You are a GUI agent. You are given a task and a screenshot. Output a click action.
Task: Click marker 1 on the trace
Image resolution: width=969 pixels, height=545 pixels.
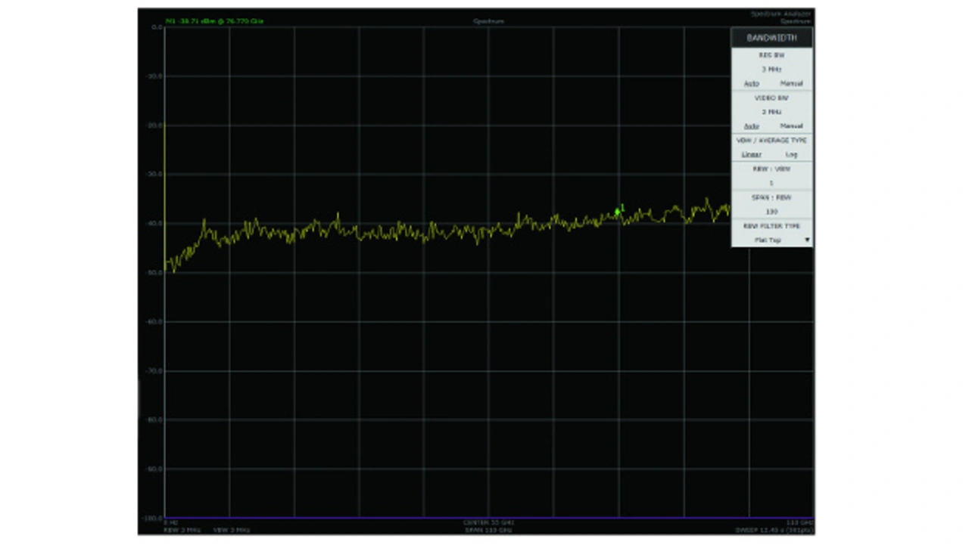pos(618,212)
